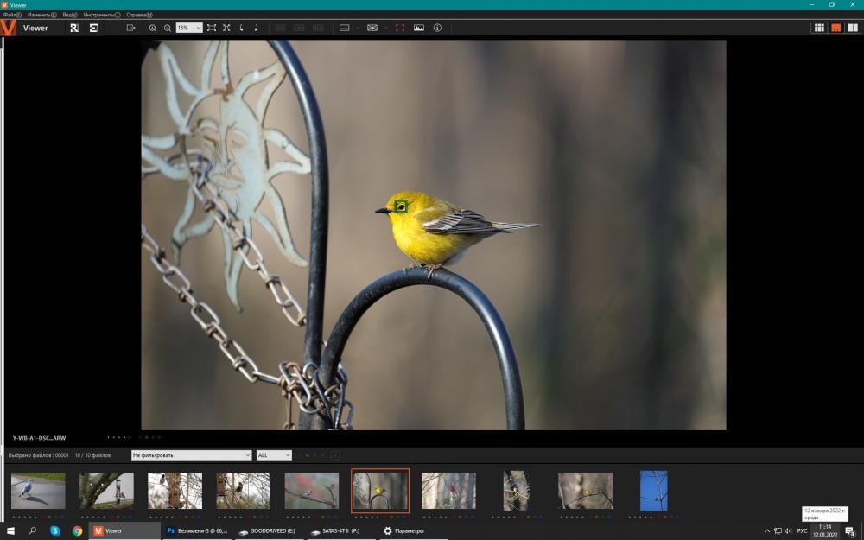Open the notification center icon
The image size is (864, 540).
point(850,531)
